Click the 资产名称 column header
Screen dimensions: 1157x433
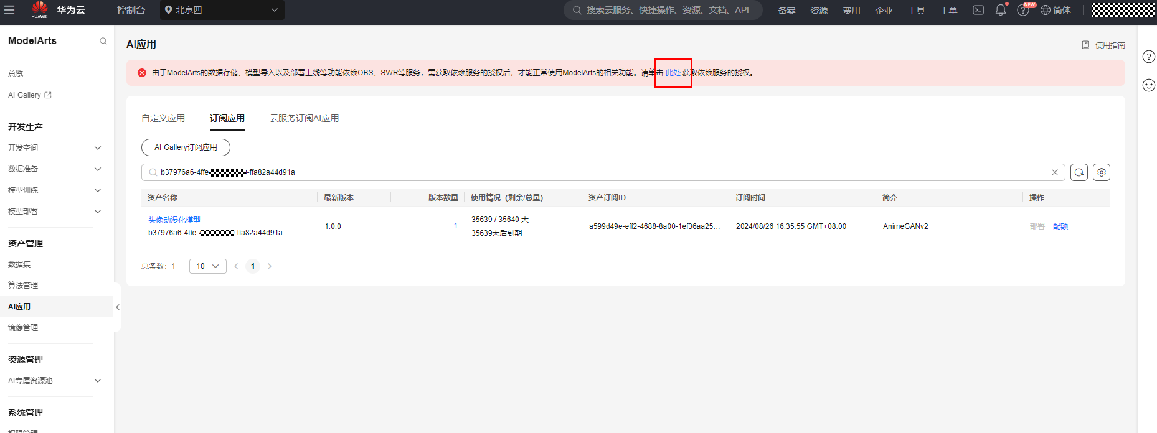[163, 198]
